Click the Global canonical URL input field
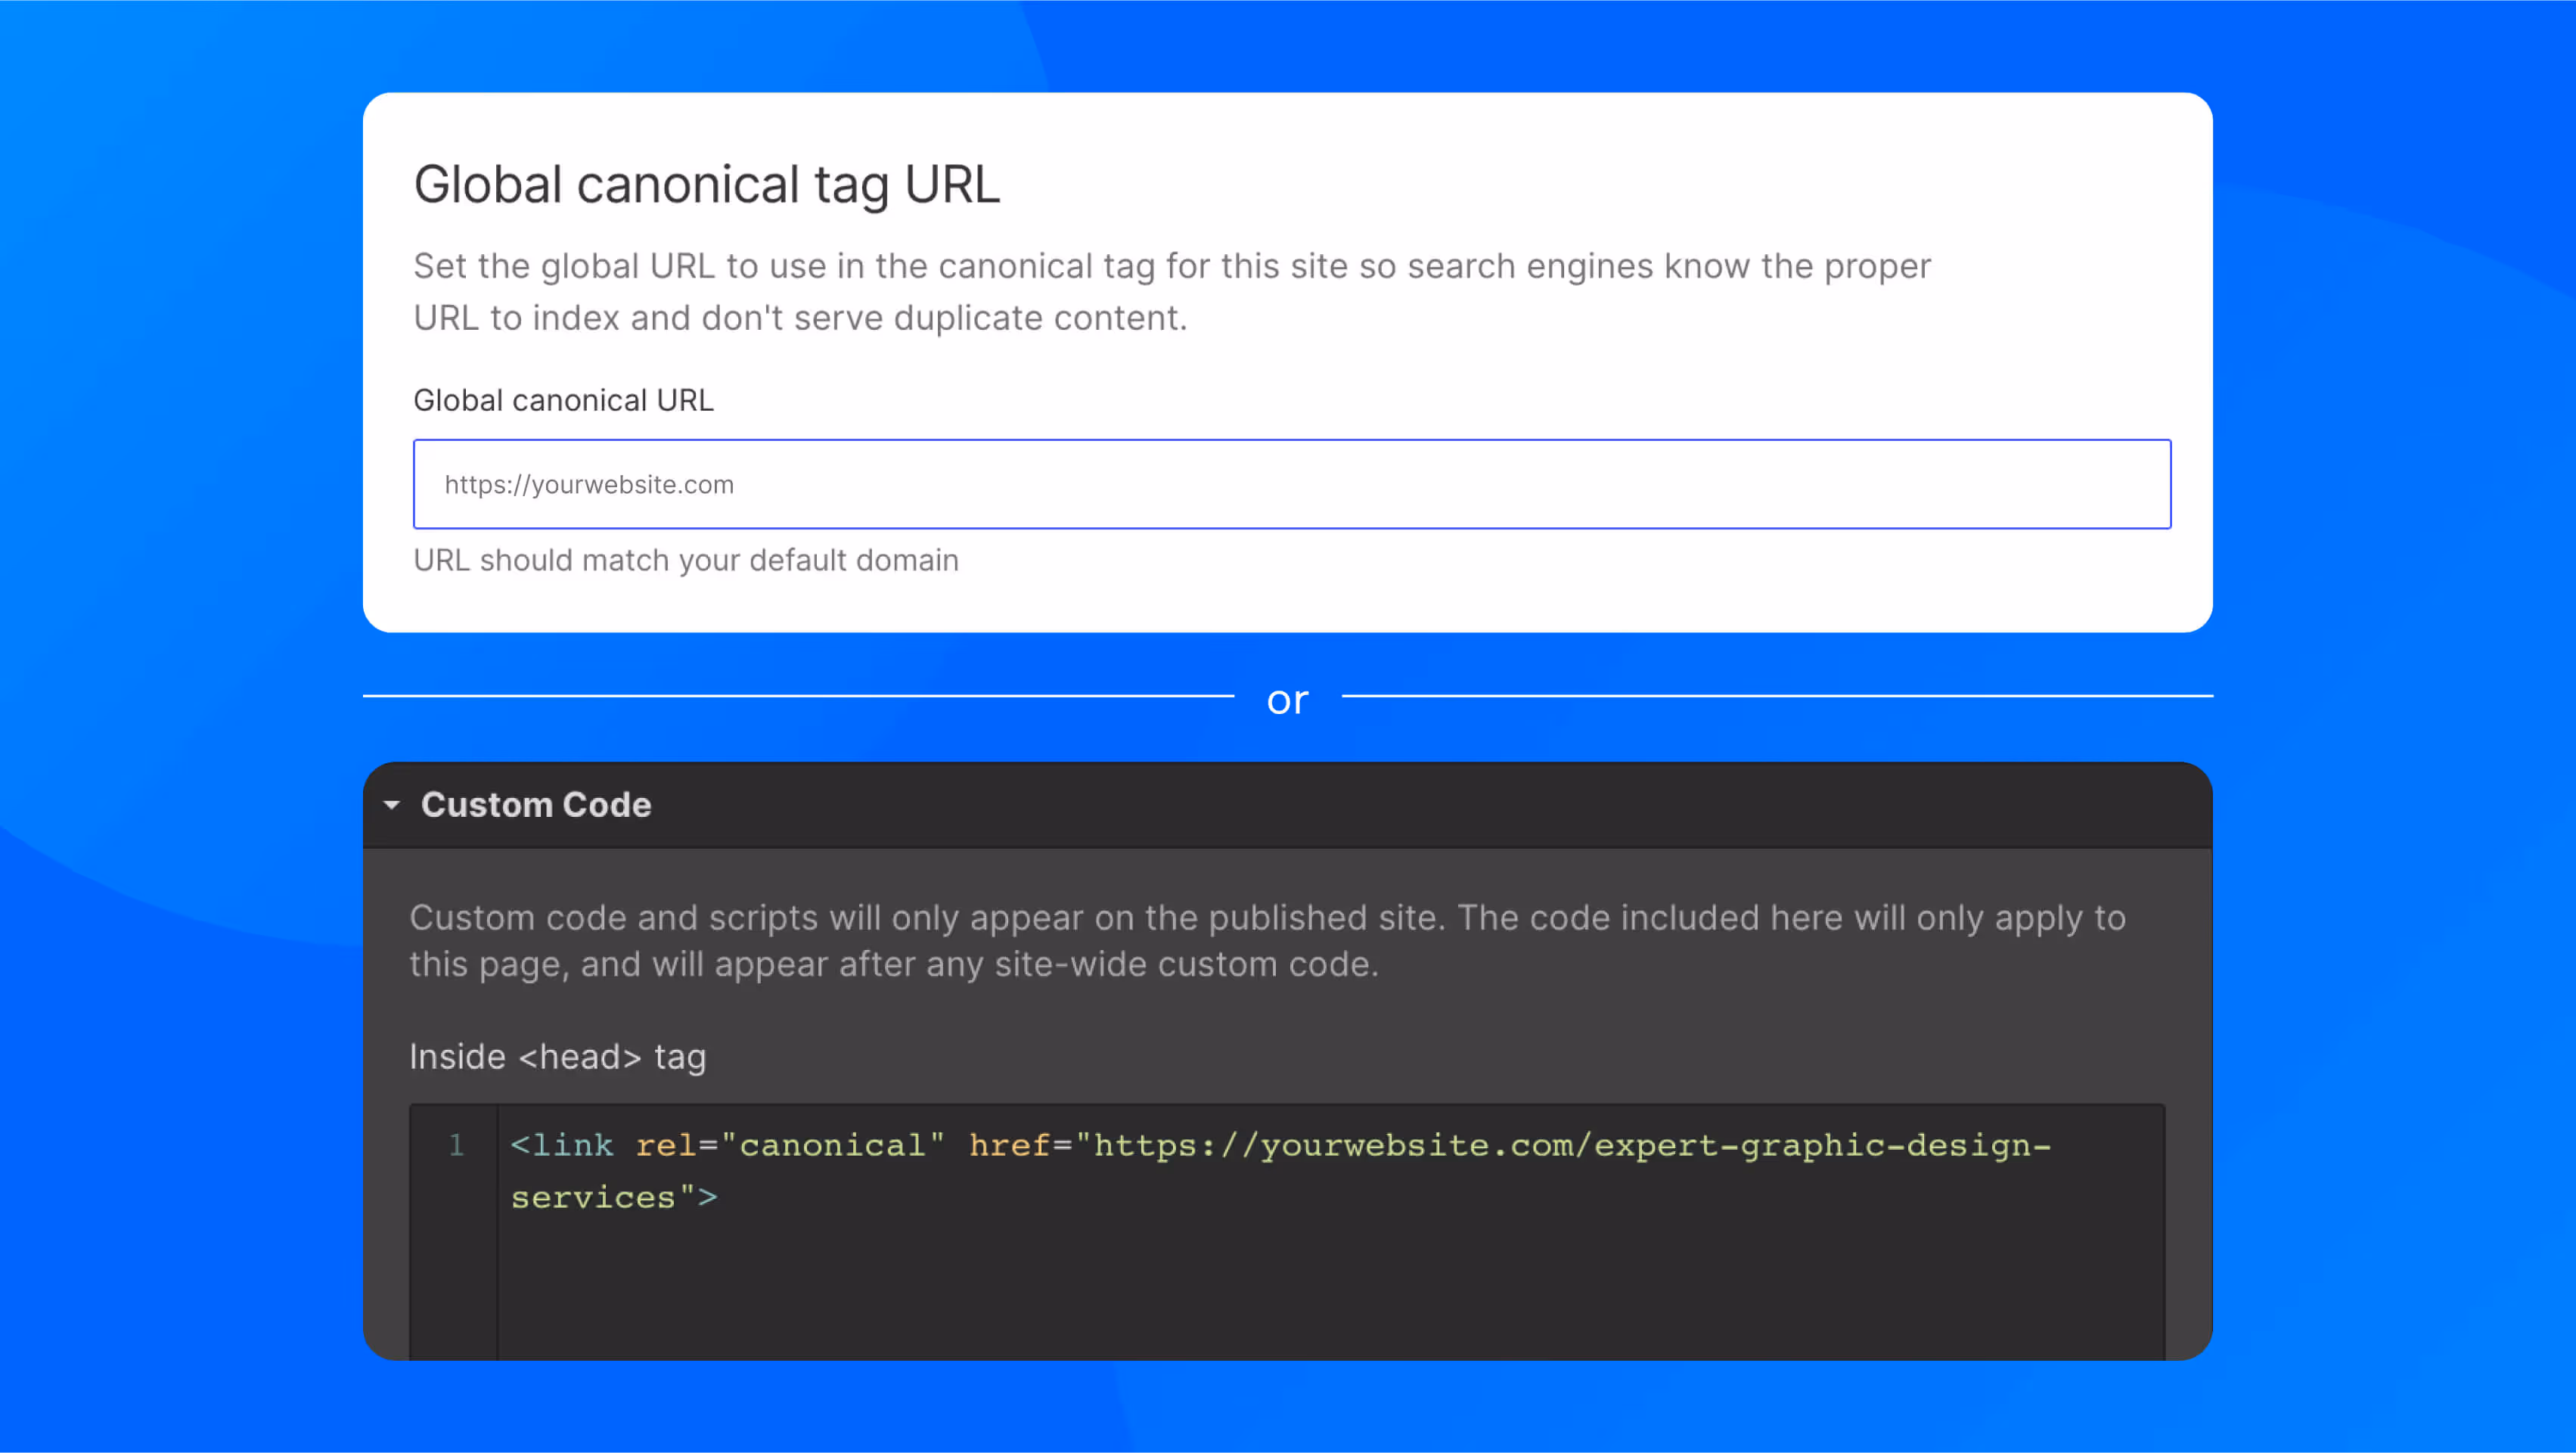Viewport: 2576px width, 1453px height. [x=1290, y=484]
